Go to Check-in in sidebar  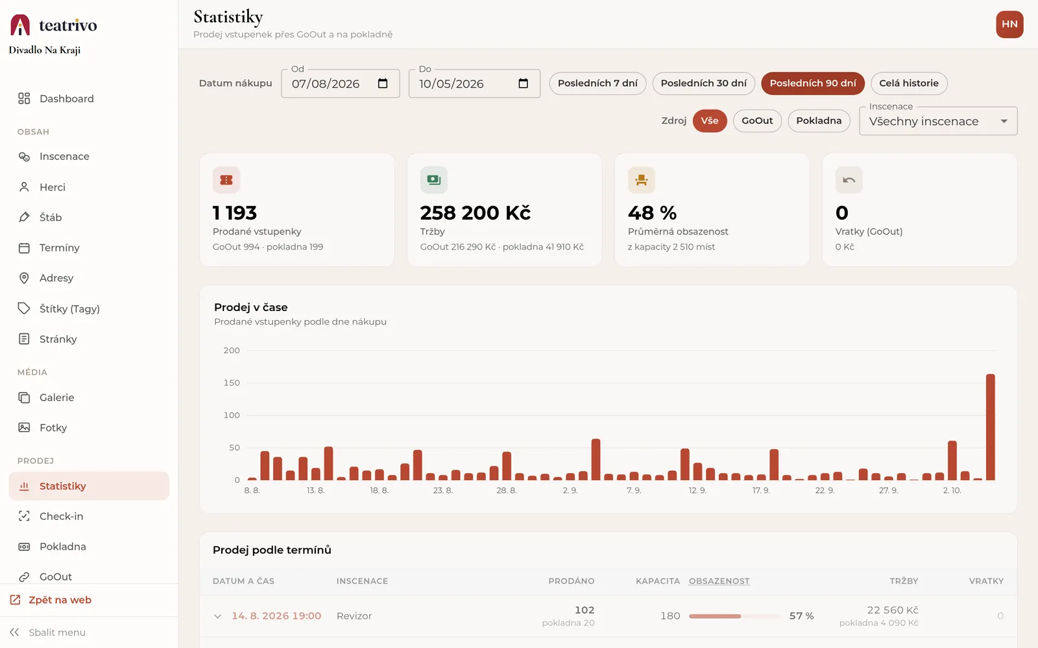[89, 516]
